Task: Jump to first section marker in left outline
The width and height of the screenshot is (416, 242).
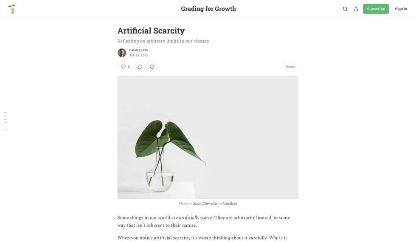Action: coord(6,113)
